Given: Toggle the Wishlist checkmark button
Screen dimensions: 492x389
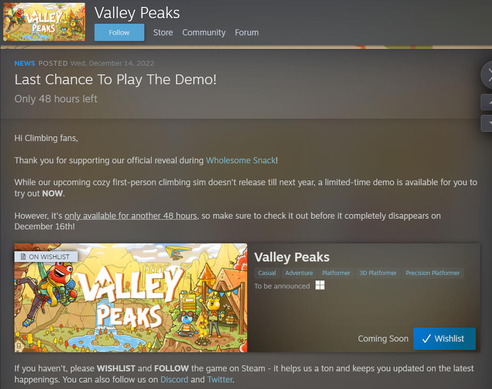Looking at the screenshot, I should tap(445, 339).
